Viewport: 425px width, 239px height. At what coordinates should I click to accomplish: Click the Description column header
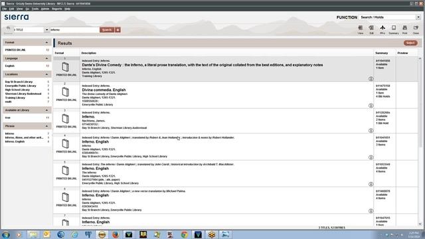[89, 53]
